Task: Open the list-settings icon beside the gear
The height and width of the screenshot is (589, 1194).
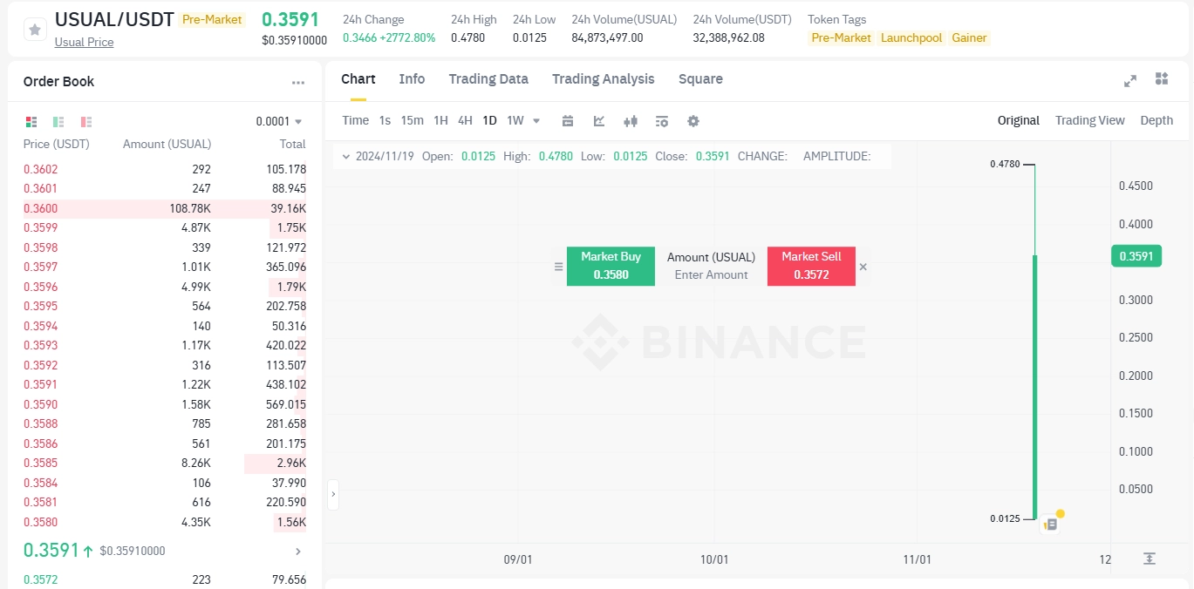Action: [662, 120]
